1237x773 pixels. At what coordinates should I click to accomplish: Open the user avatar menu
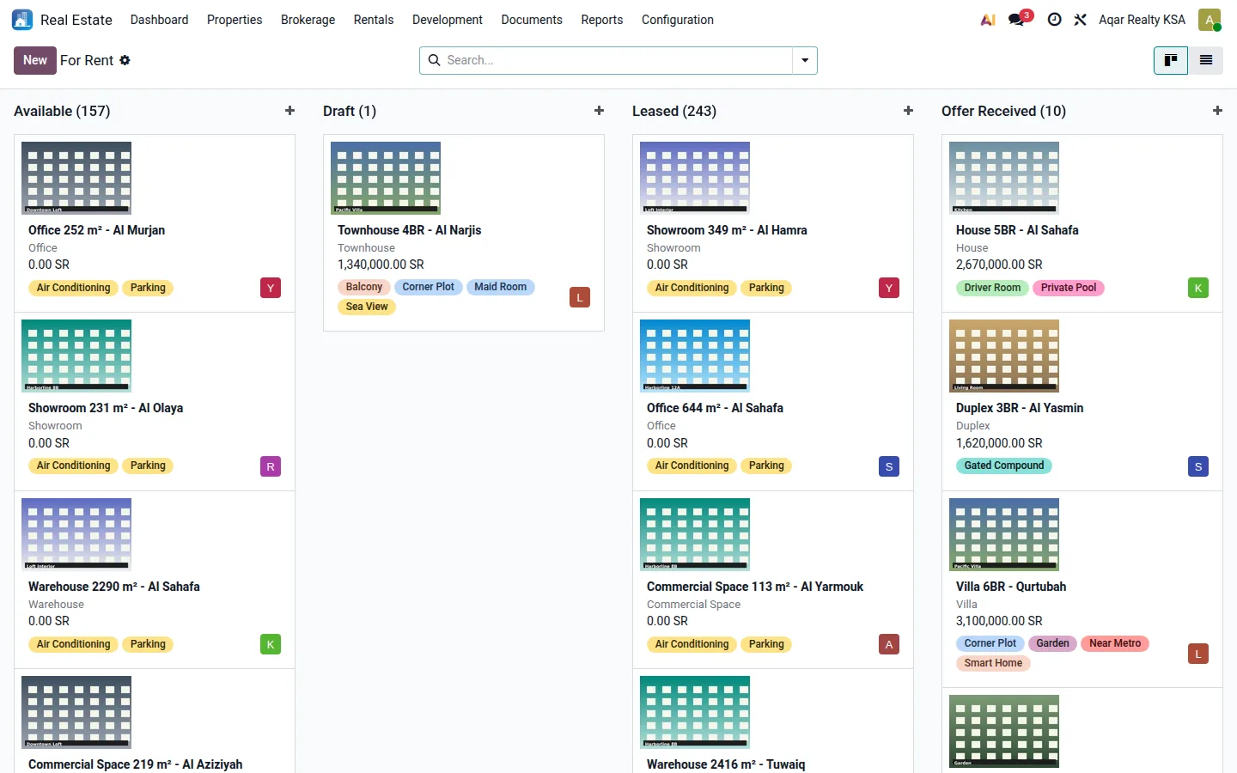(x=1210, y=20)
